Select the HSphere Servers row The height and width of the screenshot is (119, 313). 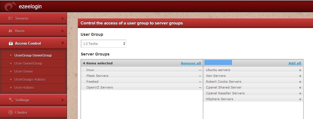click(253, 99)
